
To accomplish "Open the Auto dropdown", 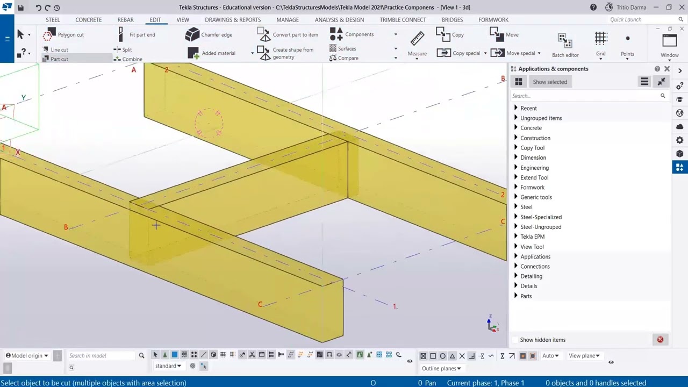I will pos(550,356).
